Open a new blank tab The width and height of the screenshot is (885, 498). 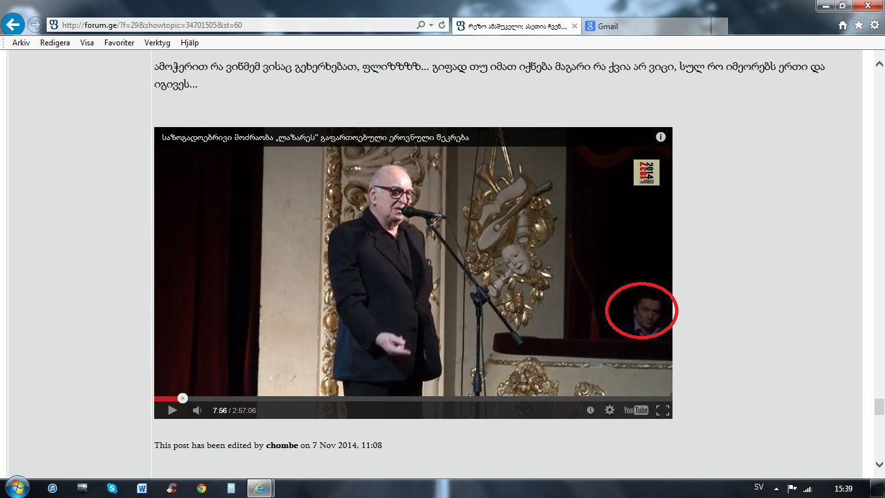coord(719,26)
